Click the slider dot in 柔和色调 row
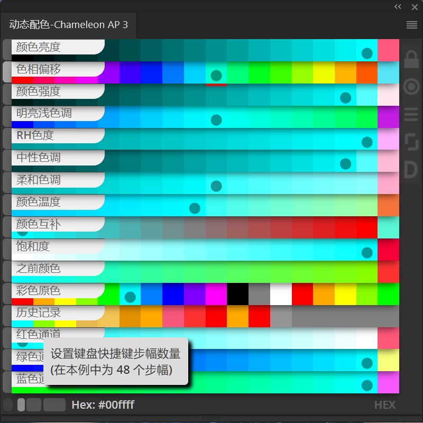The height and width of the screenshot is (423, 423). pyautogui.click(x=216, y=186)
